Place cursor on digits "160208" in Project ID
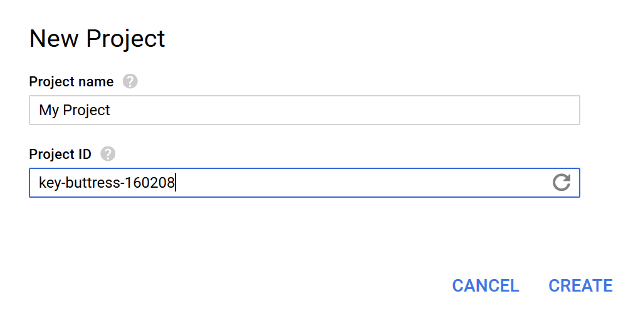 149,183
